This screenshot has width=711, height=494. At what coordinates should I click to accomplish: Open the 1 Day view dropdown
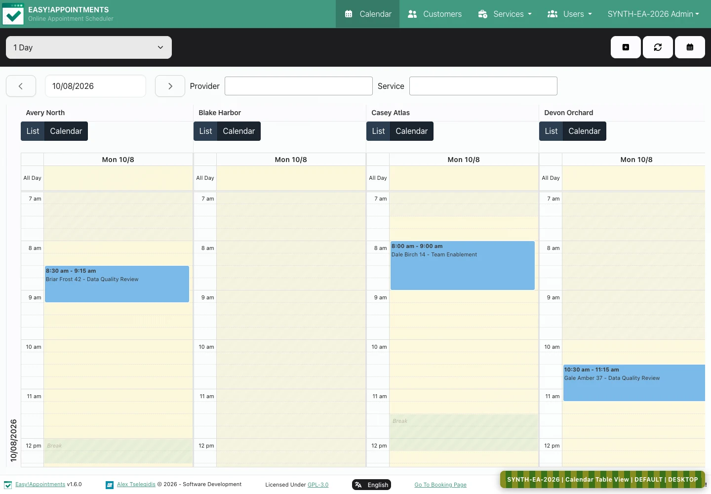tap(89, 47)
